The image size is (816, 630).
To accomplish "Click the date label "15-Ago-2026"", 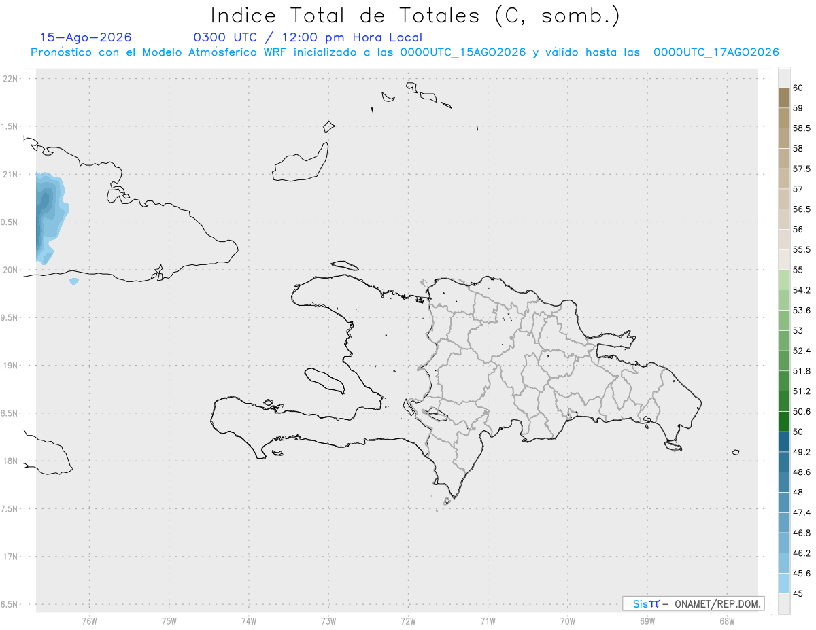I will tap(86, 37).
